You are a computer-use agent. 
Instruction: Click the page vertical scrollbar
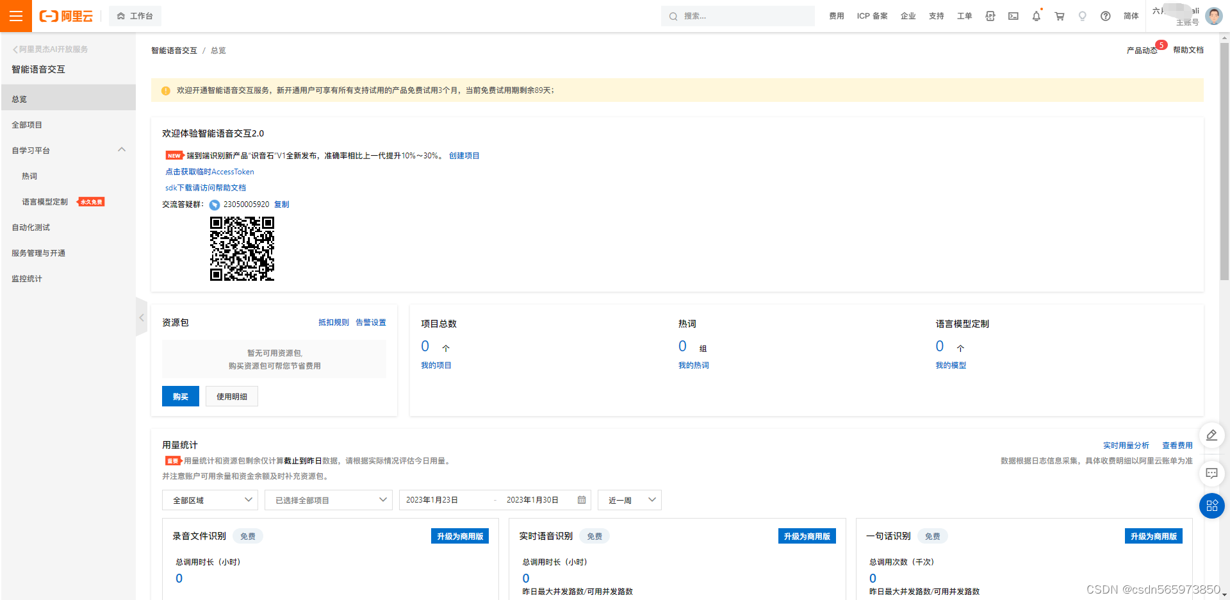pyautogui.click(x=1224, y=160)
